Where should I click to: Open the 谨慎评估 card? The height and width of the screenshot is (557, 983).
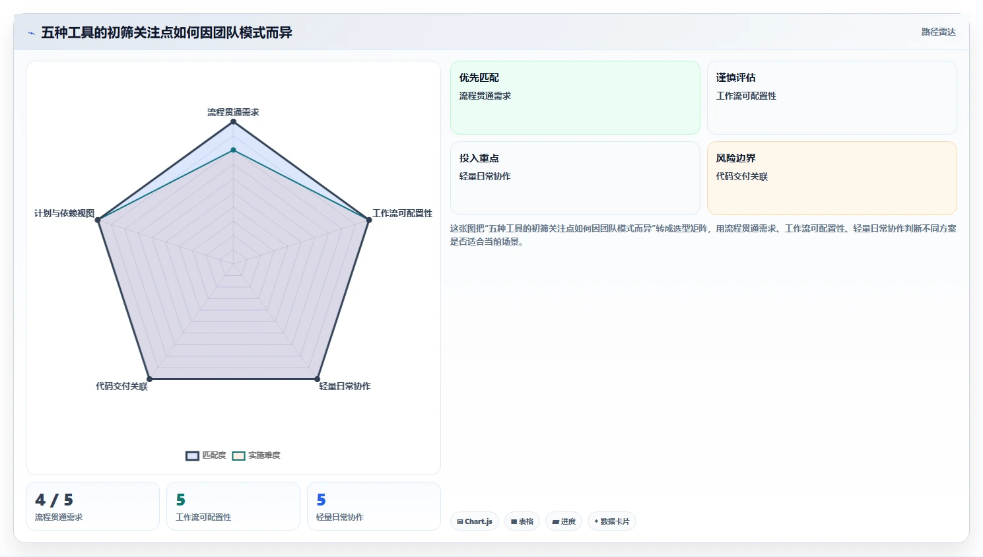pos(832,98)
